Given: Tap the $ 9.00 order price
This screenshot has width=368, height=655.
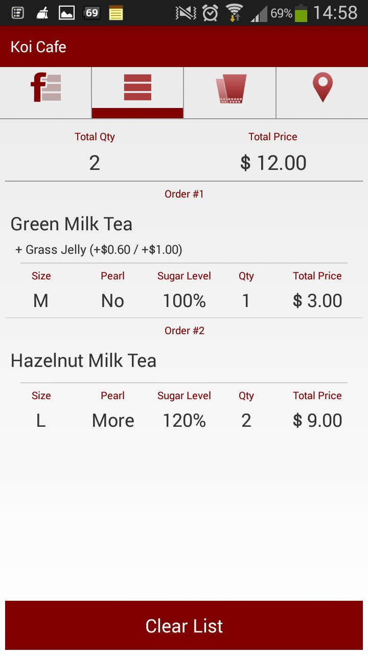Looking at the screenshot, I should (317, 421).
